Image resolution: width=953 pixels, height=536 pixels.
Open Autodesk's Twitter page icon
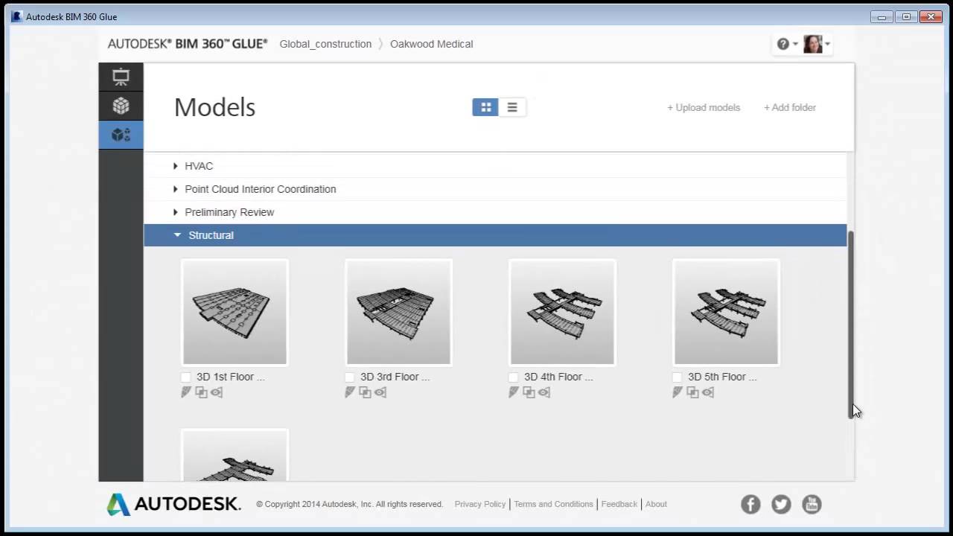[780, 504]
